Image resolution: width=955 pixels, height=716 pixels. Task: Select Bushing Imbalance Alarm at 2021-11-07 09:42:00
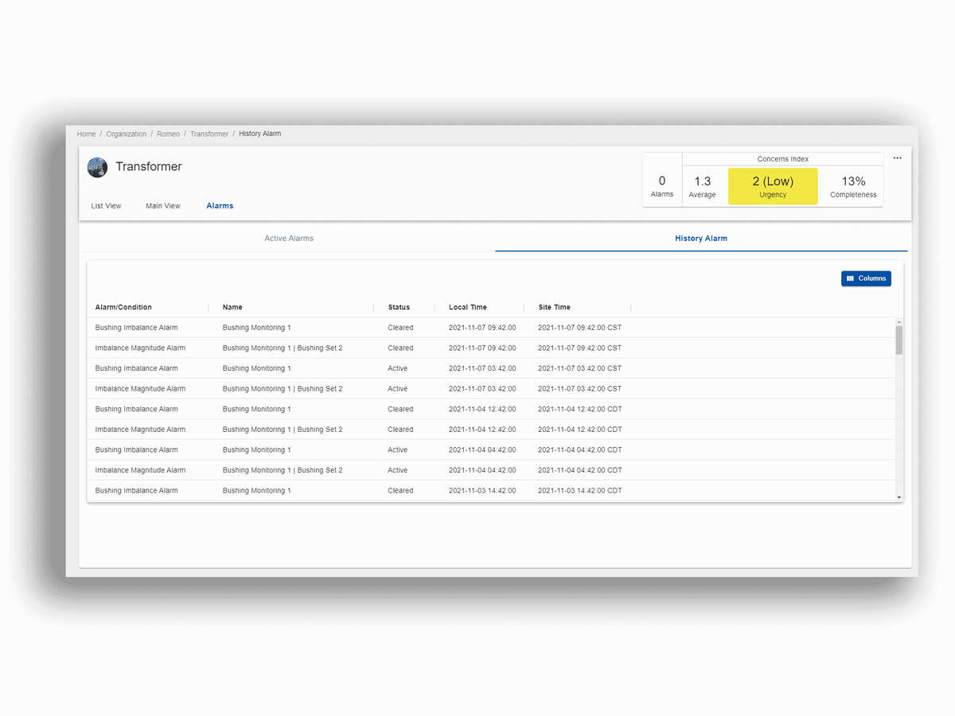(x=491, y=328)
